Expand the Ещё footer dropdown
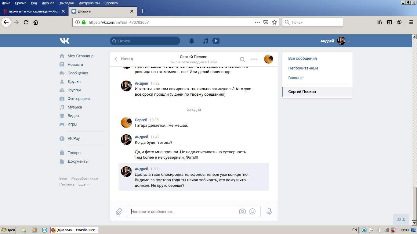The height and width of the screenshot is (234, 417). click(x=84, y=184)
